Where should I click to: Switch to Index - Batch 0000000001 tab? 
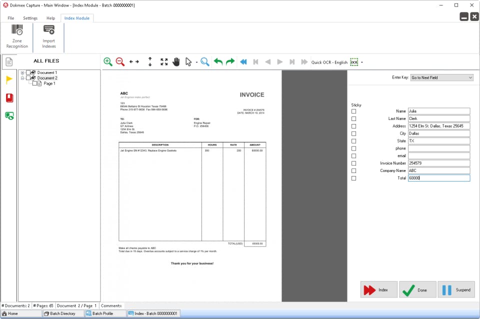click(x=153, y=313)
